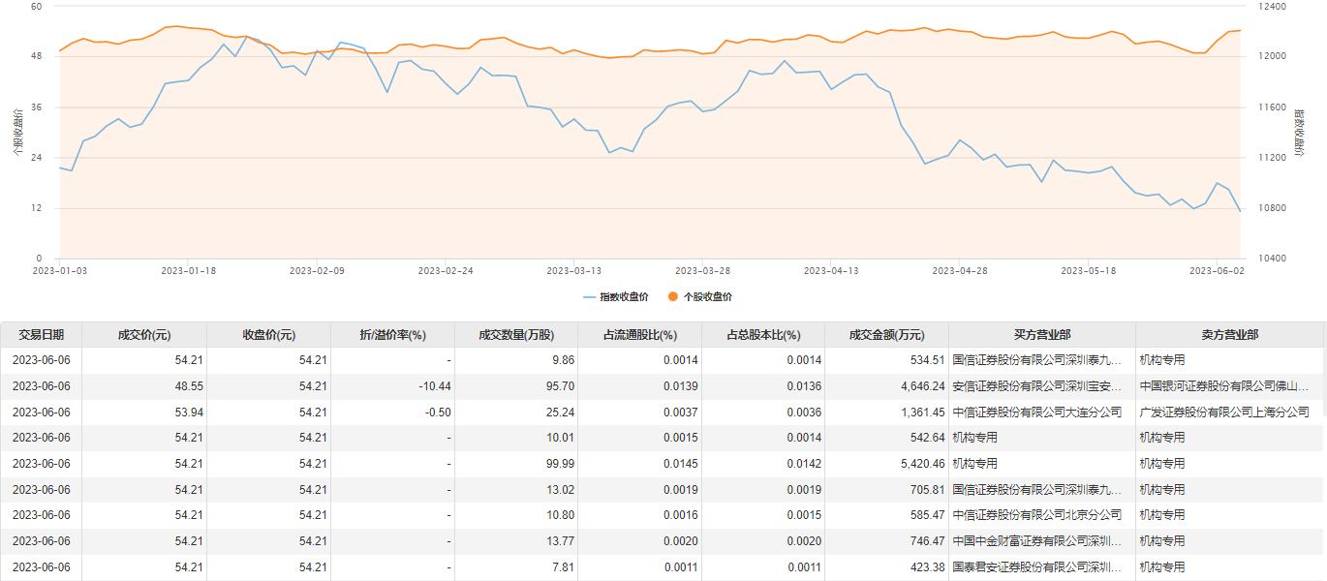Select the 卖方营业部 column header

tap(1229, 335)
